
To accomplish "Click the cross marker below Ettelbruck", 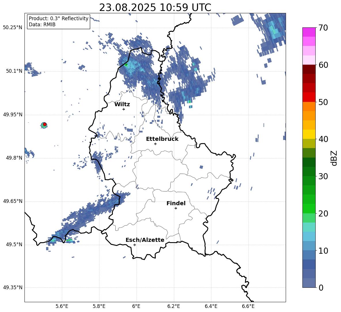I will tap(155, 144).
